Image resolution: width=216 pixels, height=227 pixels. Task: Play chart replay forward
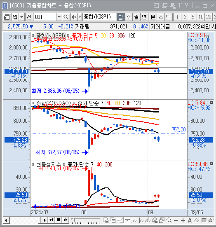(x=45, y=220)
